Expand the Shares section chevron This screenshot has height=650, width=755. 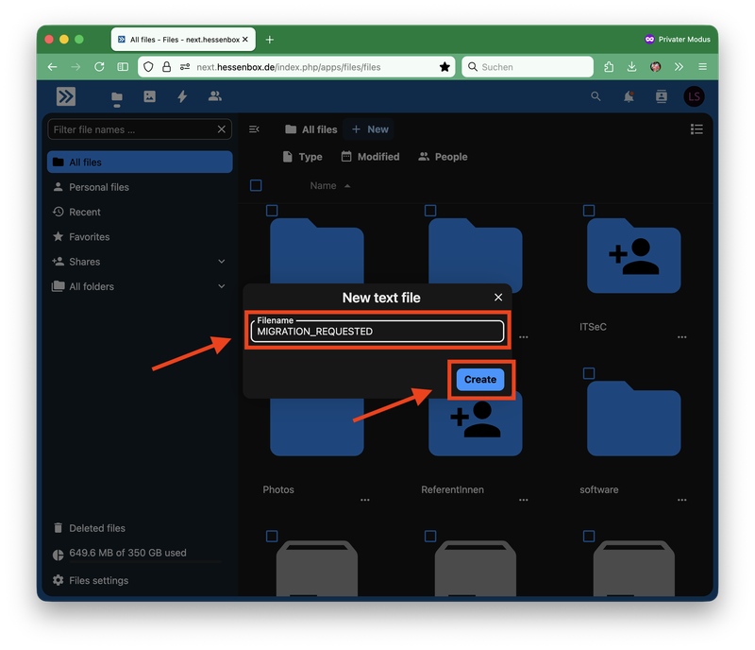coord(222,262)
